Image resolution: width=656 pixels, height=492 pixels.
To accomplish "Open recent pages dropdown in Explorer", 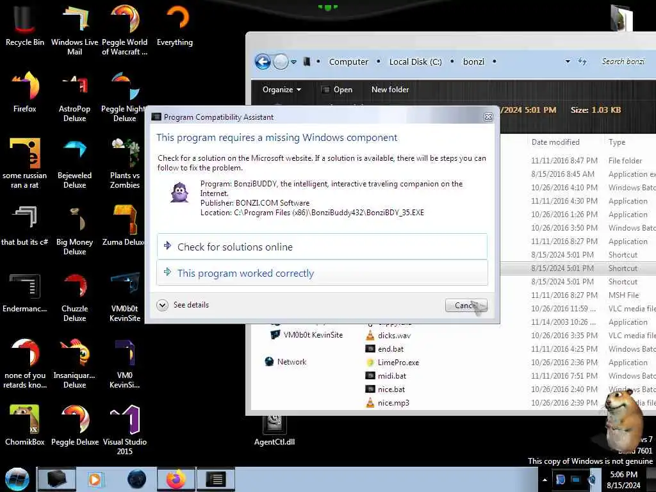I will pyautogui.click(x=293, y=62).
